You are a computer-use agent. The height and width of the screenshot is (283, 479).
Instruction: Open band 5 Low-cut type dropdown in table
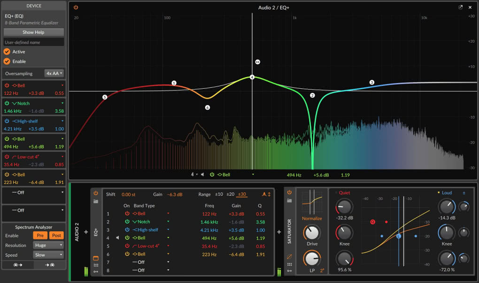168,246
